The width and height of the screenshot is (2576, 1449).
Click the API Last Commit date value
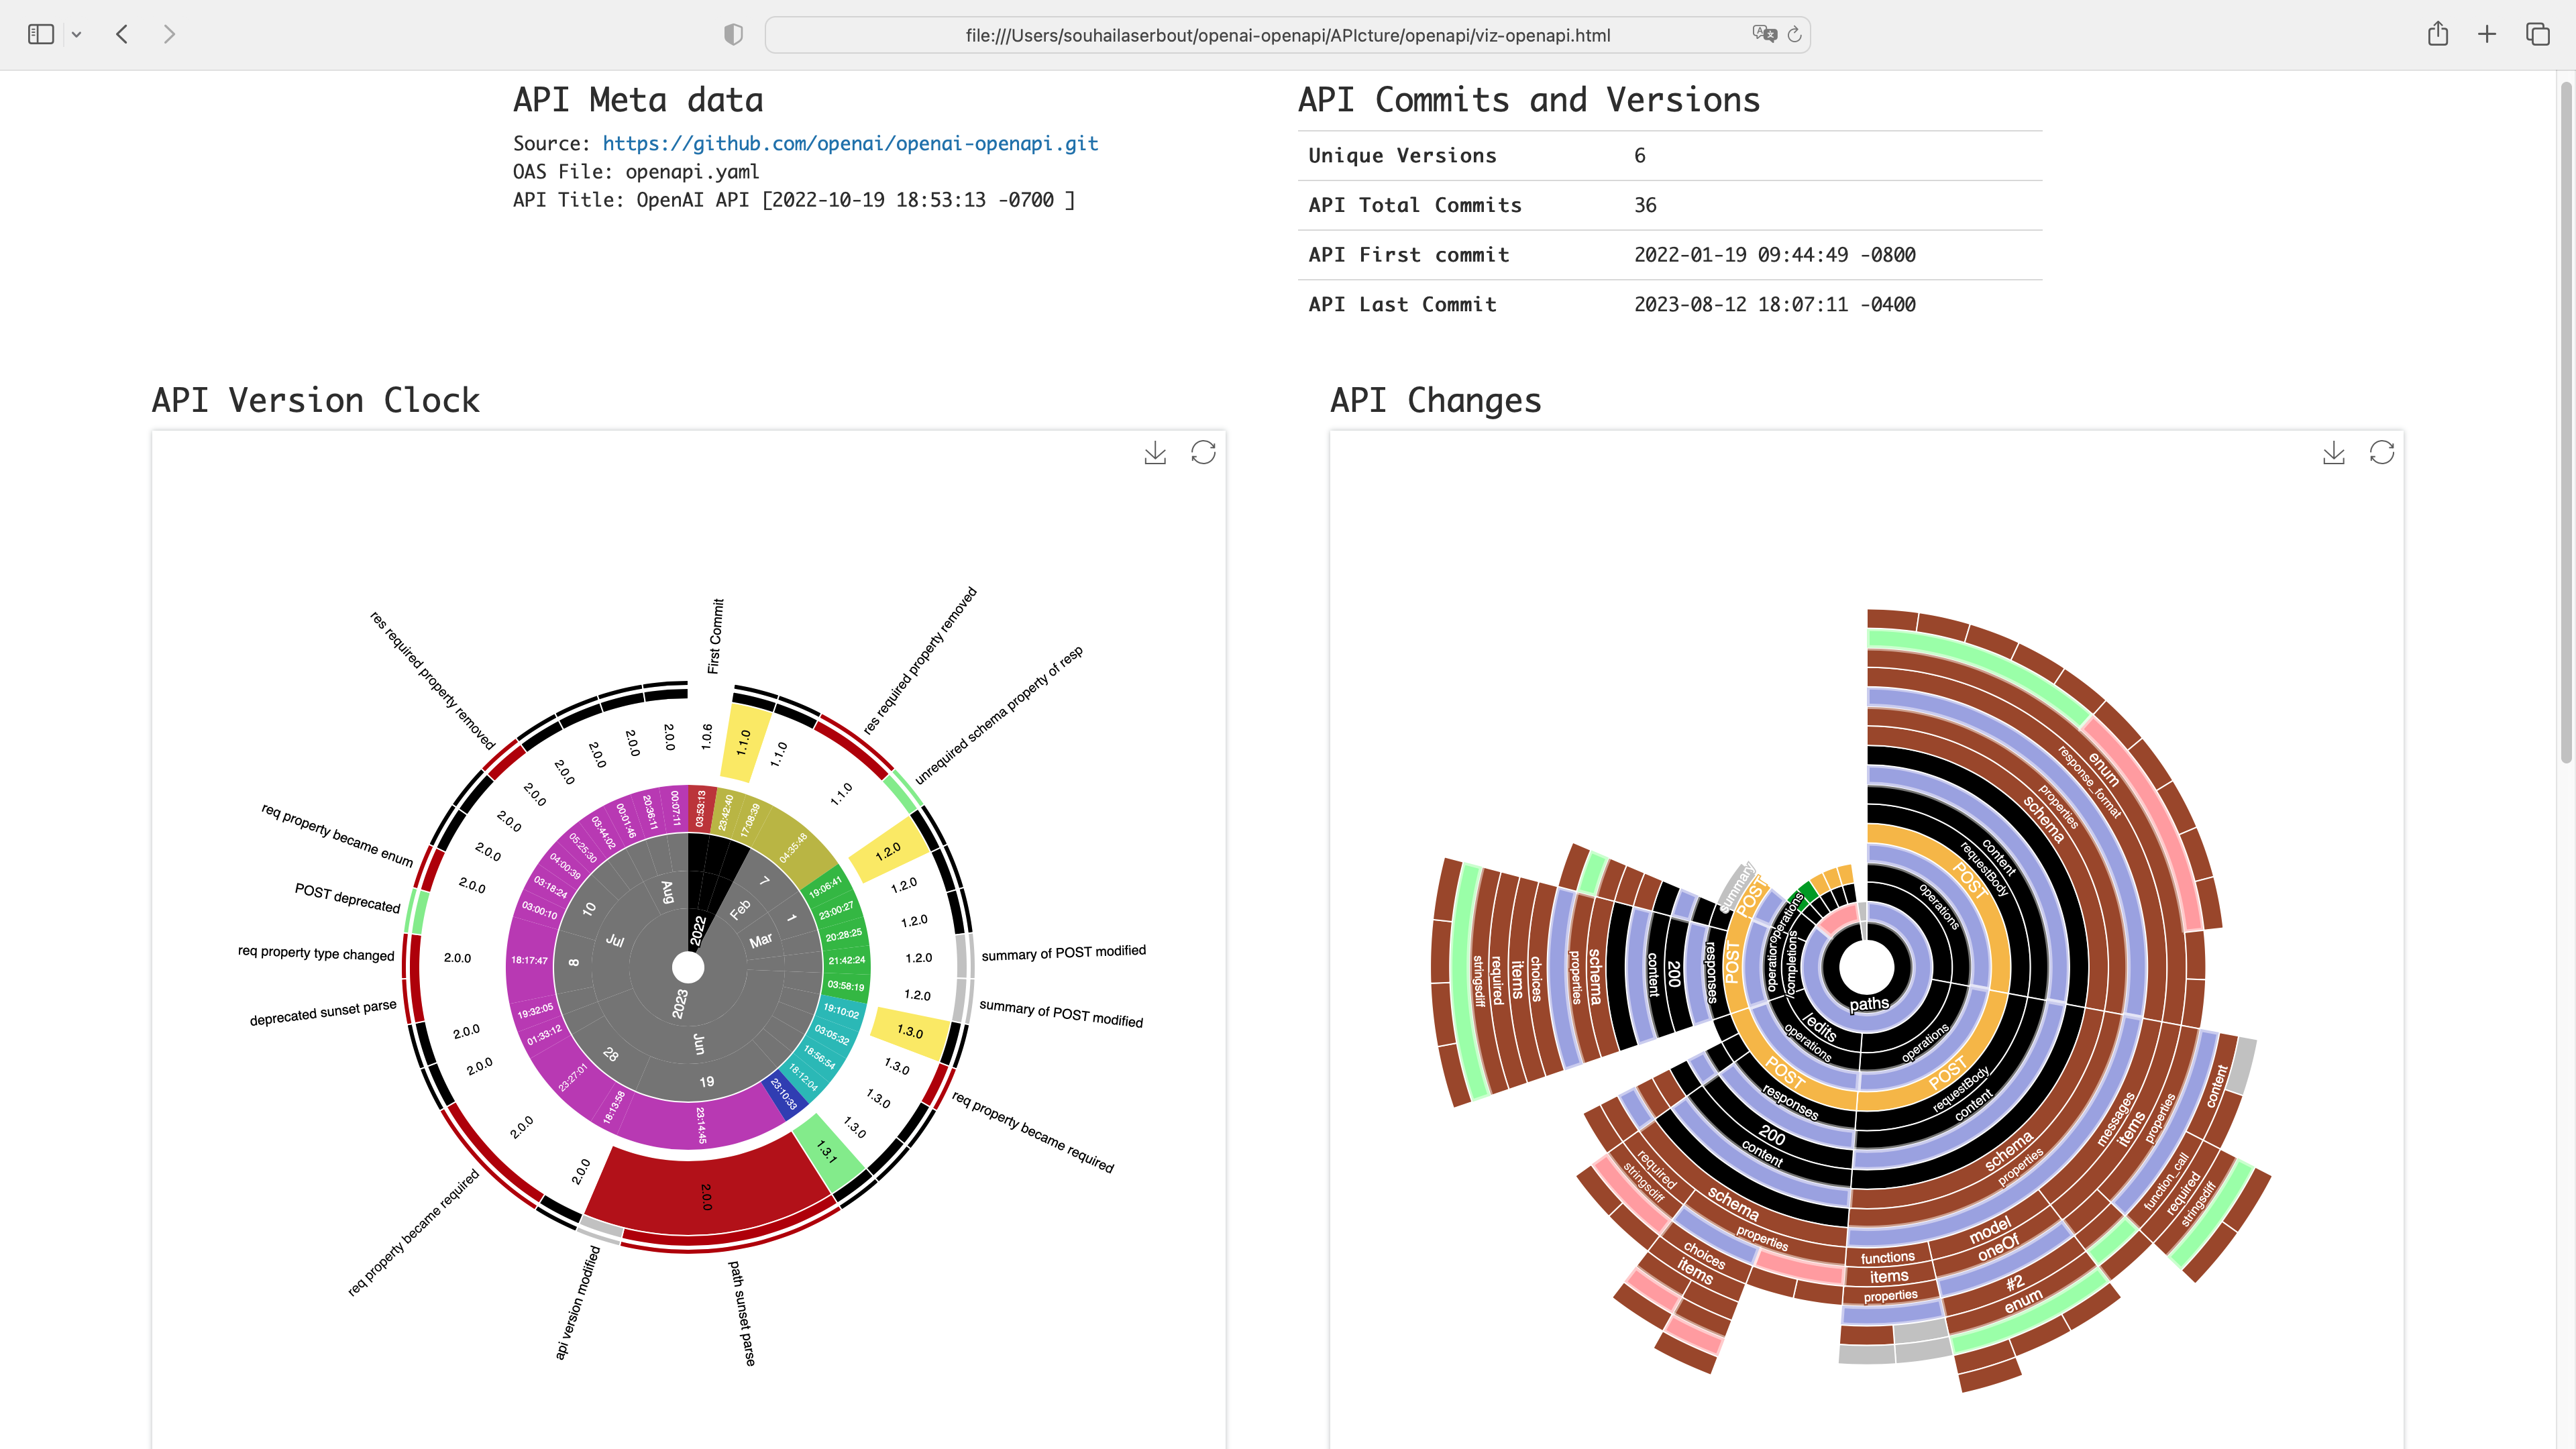1774,304
